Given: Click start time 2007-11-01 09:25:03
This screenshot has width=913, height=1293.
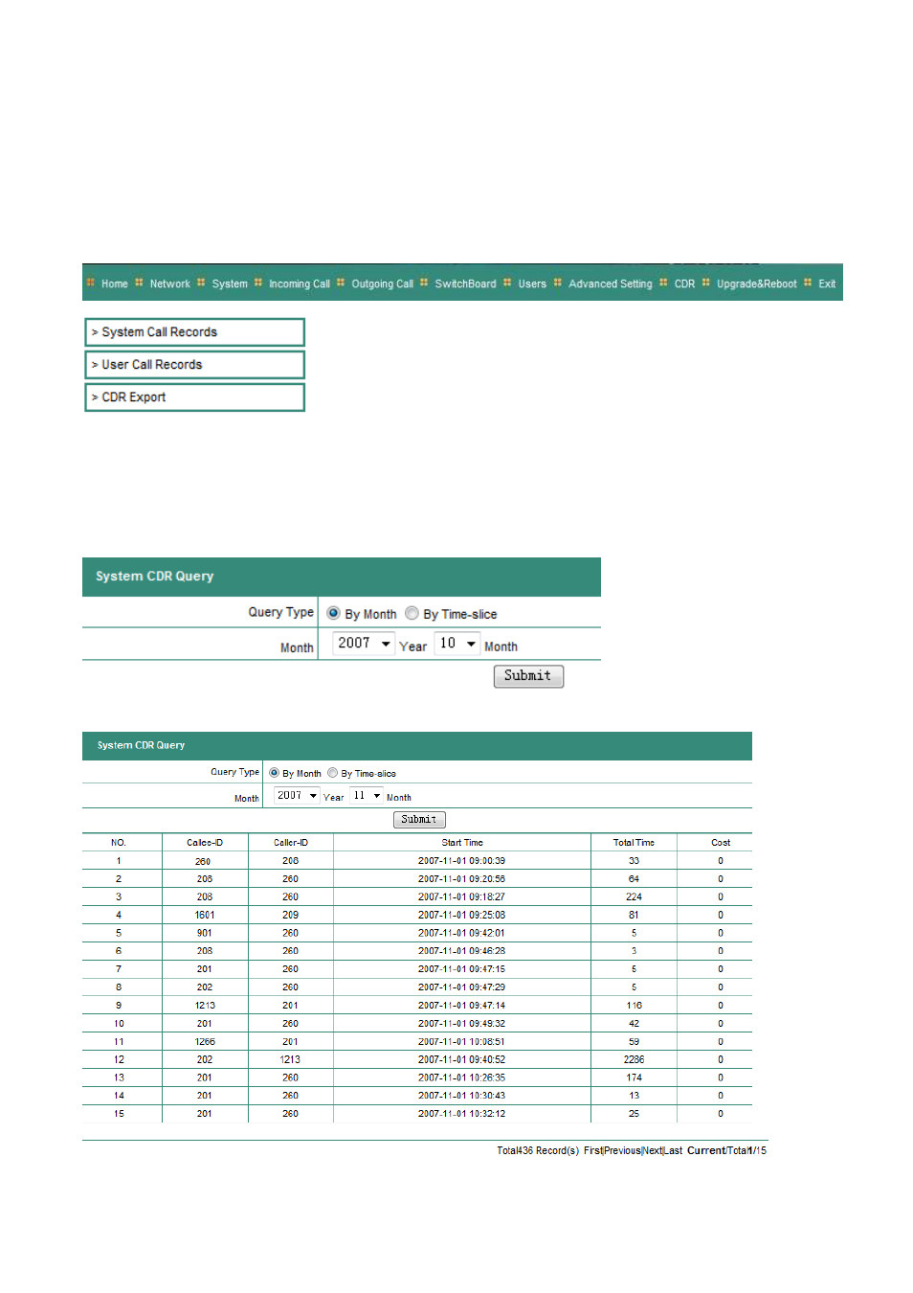Looking at the screenshot, I should (461, 916).
